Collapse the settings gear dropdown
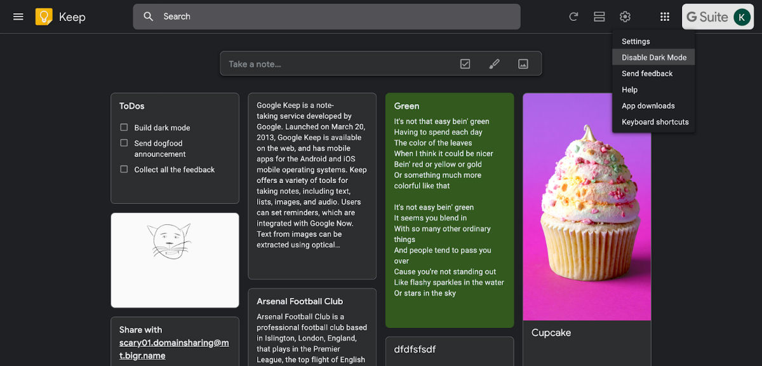Screen dimensions: 762x366 tap(625, 17)
